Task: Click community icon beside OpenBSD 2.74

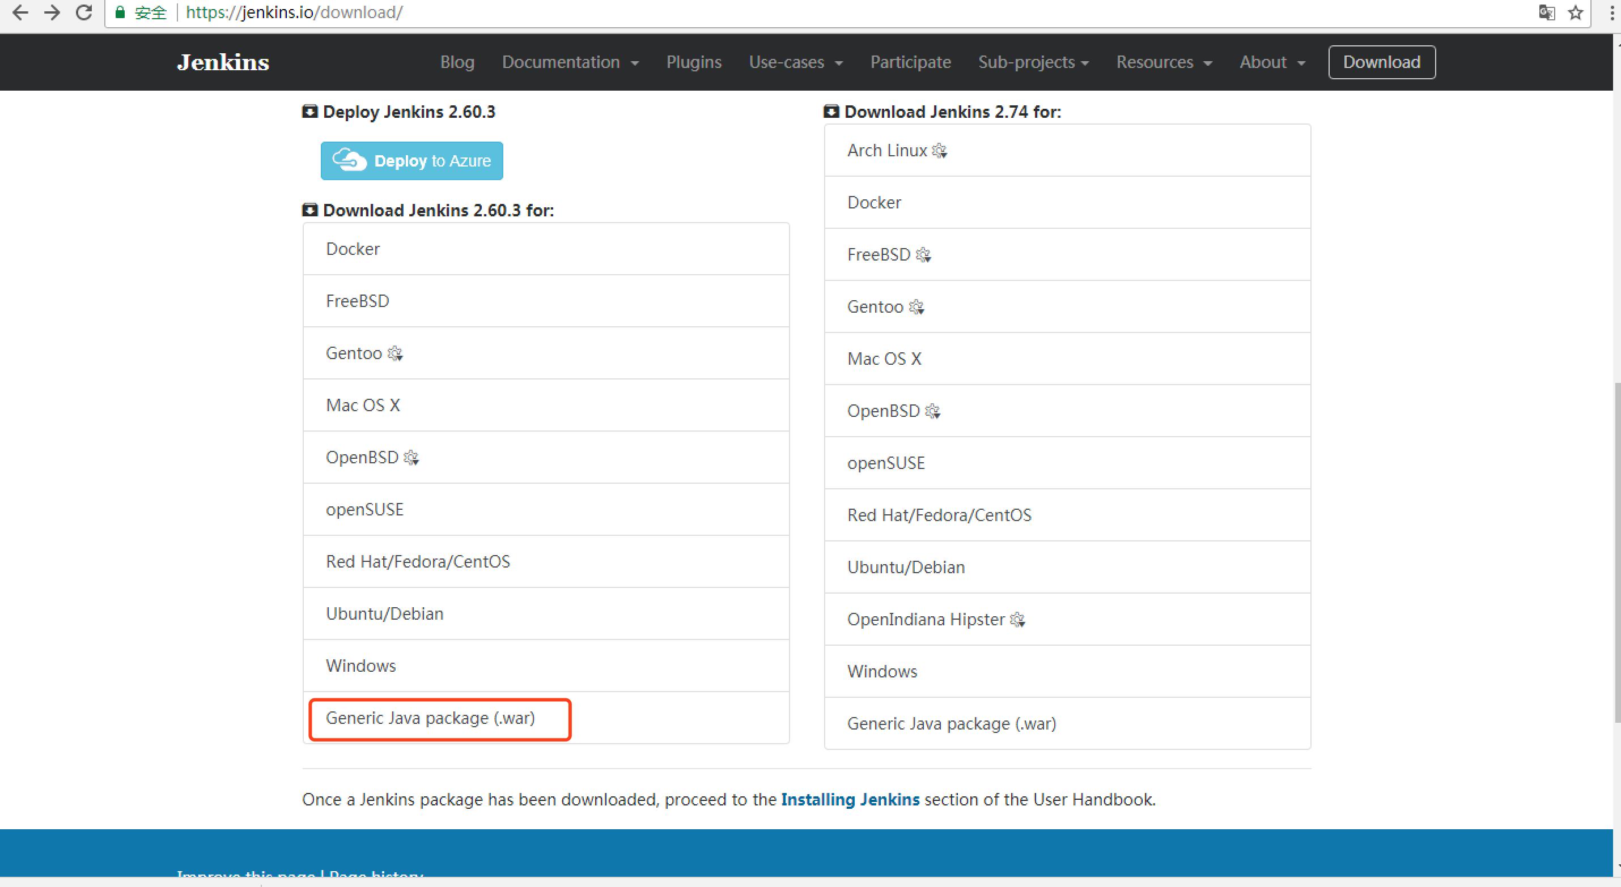Action: (932, 411)
